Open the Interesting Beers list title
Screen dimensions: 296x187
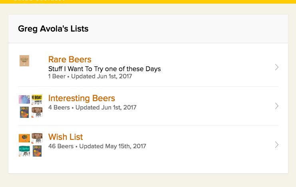pyautogui.click(x=81, y=98)
